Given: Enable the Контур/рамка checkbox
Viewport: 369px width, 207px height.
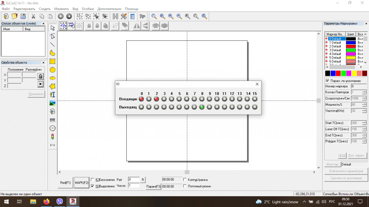Looking at the screenshot, I should pyautogui.click(x=185, y=180).
